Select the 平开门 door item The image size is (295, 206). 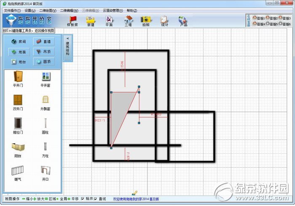18,79
